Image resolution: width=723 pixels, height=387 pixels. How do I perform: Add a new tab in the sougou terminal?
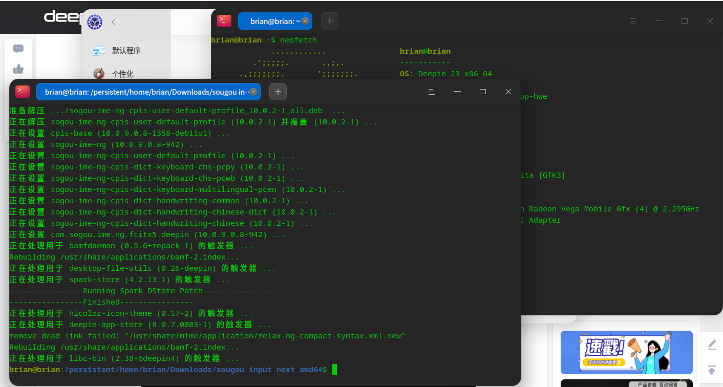pyautogui.click(x=278, y=92)
